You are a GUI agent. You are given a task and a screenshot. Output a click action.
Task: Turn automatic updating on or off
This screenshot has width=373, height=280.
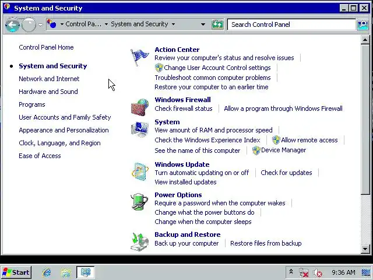(202, 173)
